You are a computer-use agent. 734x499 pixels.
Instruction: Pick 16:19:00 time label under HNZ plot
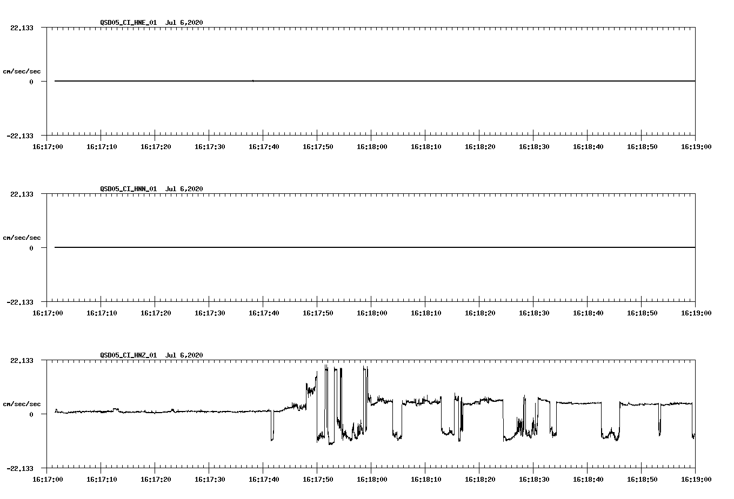click(696, 480)
